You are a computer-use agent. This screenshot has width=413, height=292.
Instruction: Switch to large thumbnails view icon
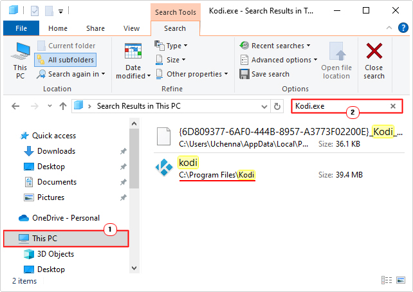point(401,280)
